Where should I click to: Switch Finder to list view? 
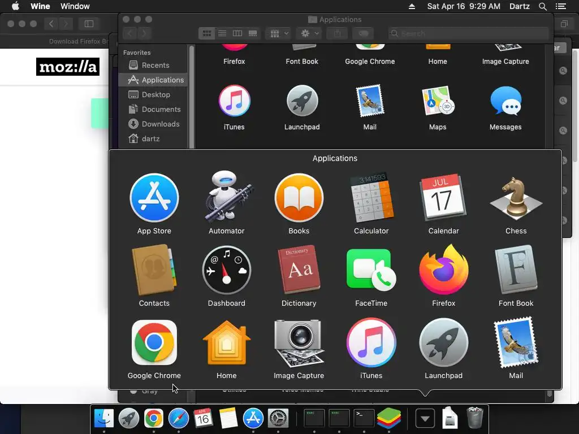pyautogui.click(x=222, y=33)
